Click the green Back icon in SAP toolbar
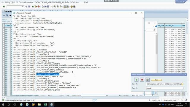The width and height of the screenshot is (190, 107). tap(33, 7)
